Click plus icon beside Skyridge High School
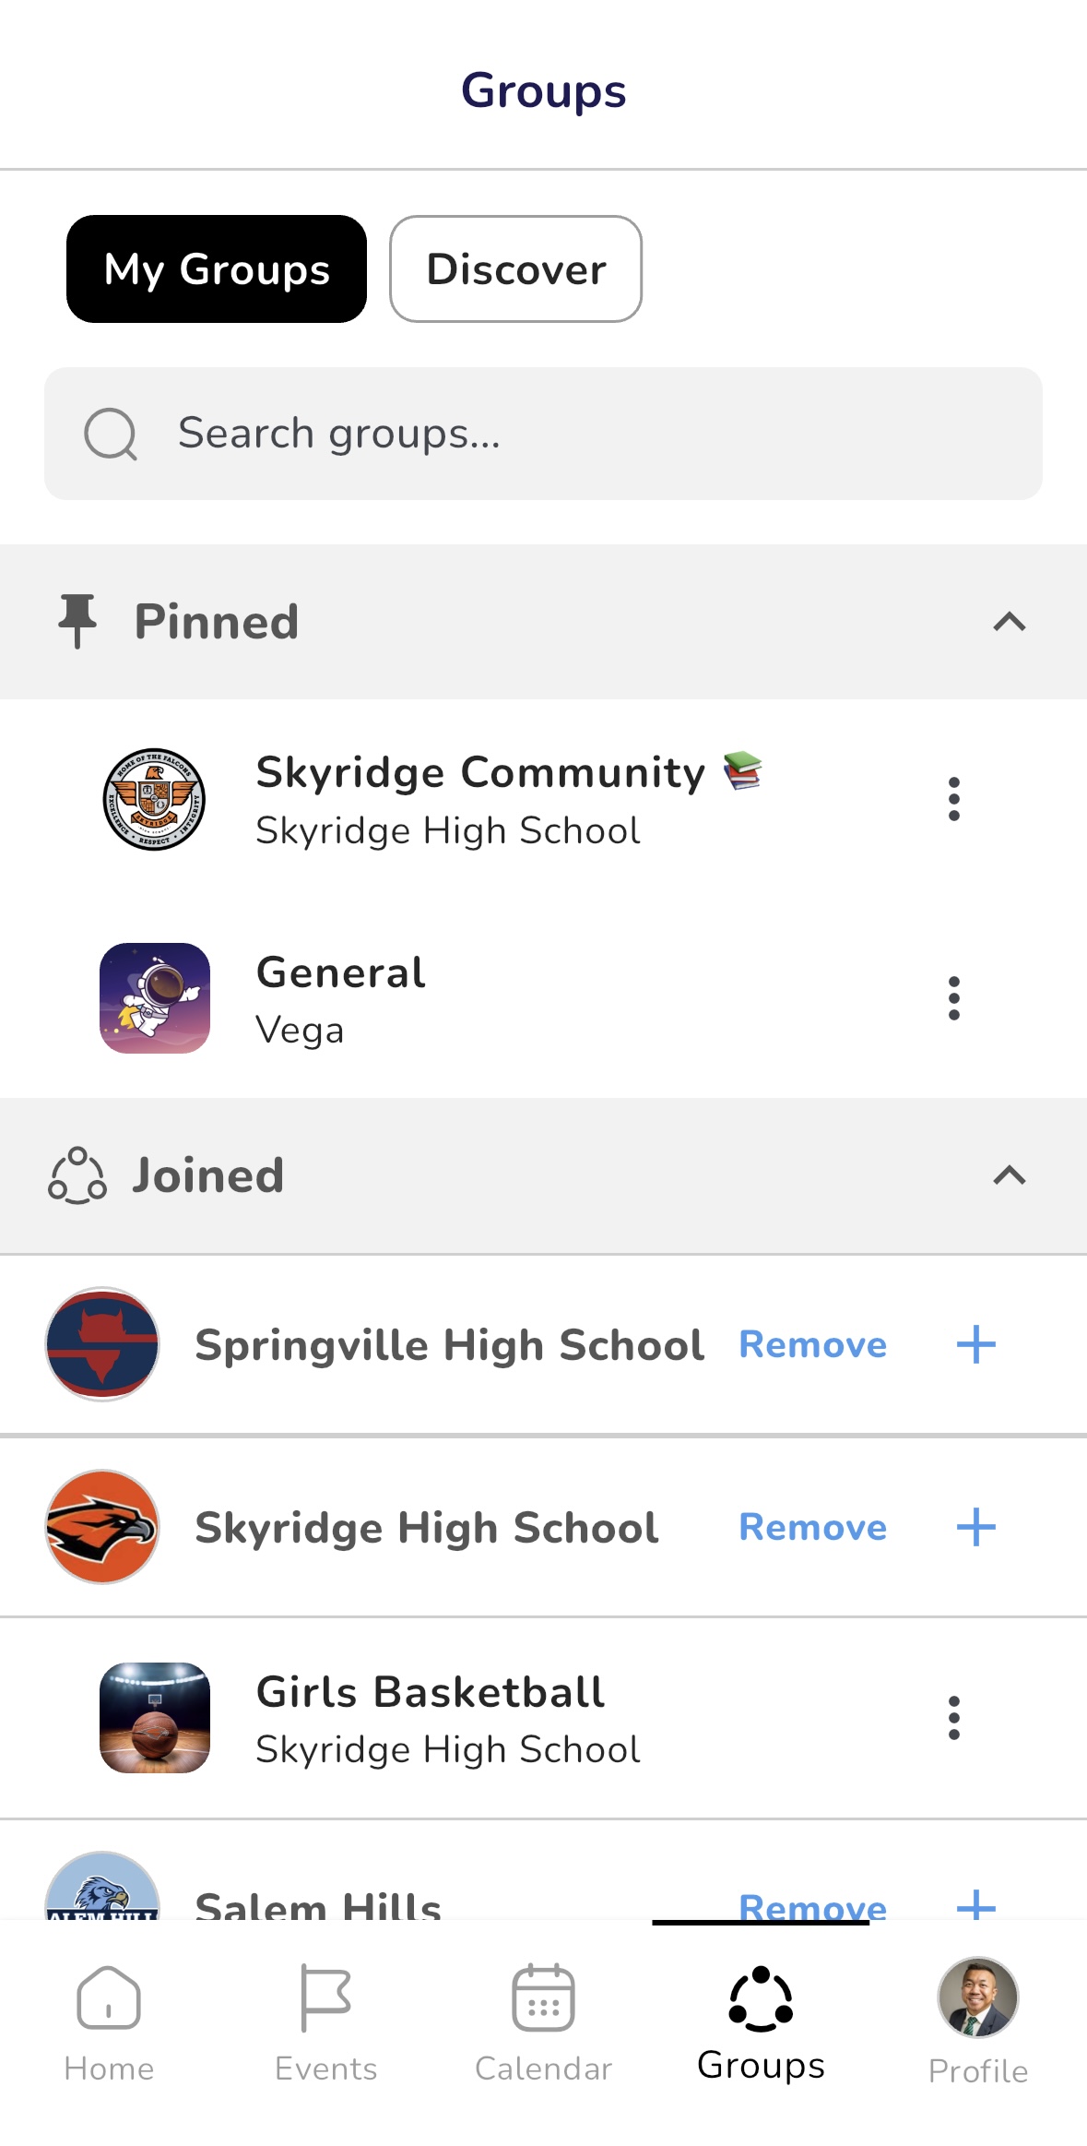 (976, 1527)
